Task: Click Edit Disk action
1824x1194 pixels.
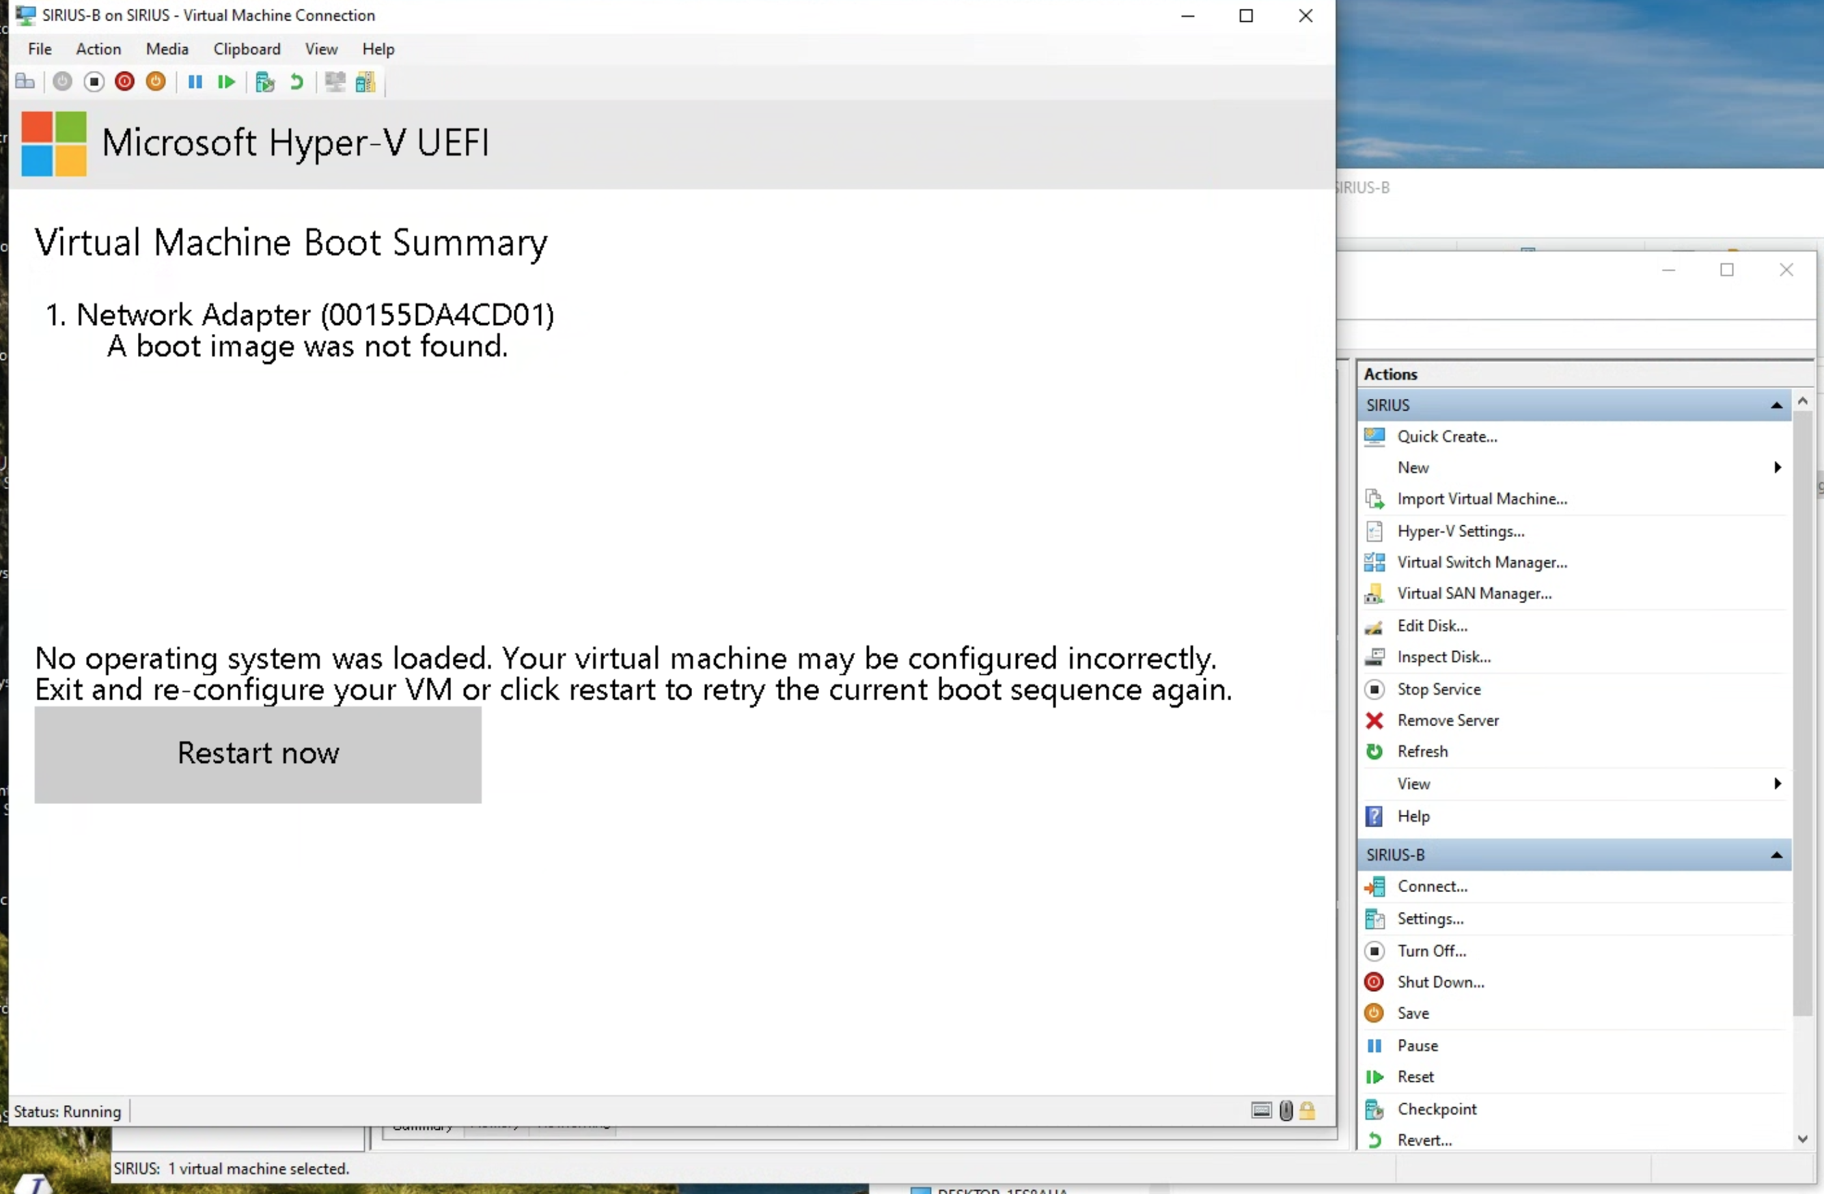Action: tap(1433, 626)
